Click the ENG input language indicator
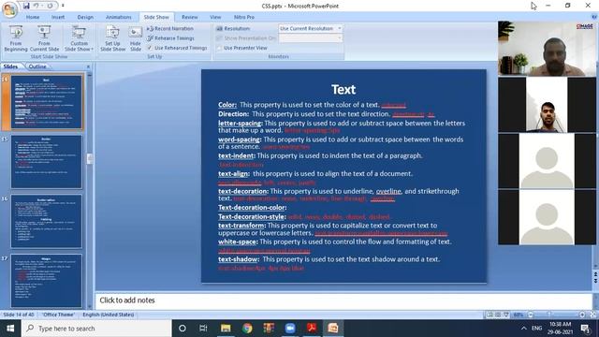This screenshot has width=599, height=337. pos(536,329)
